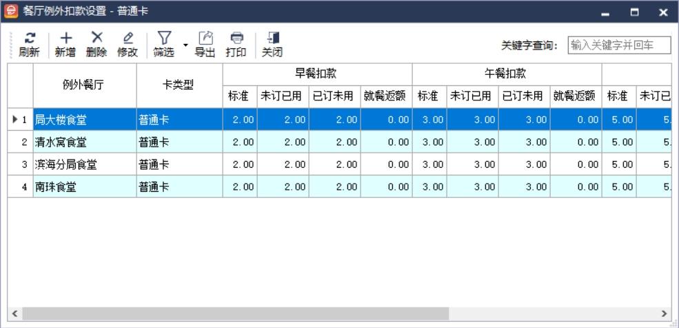Click 5.00 standard cell in 南珠食堂 row
The image size is (679, 328).
point(619,187)
